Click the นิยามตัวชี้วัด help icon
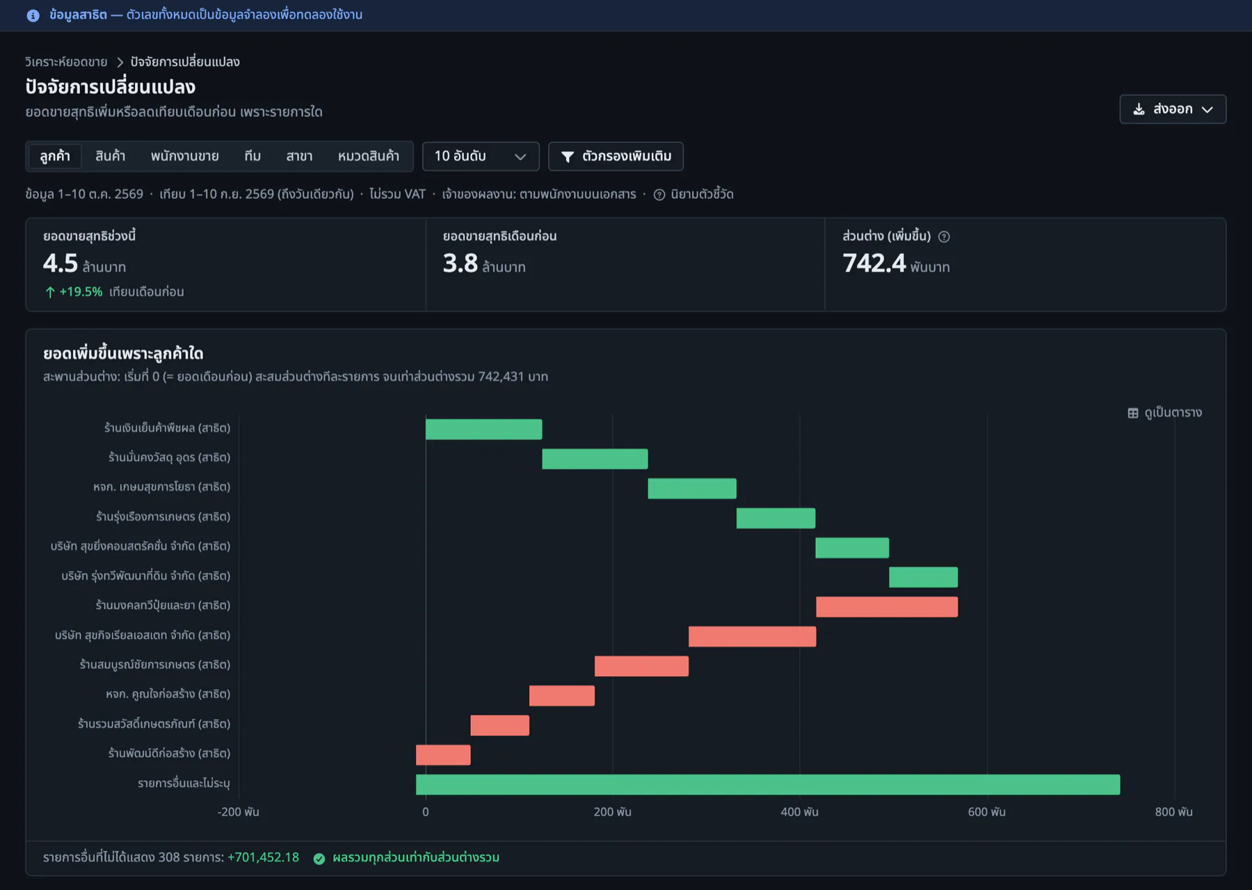The width and height of the screenshot is (1252, 890). point(659,195)
